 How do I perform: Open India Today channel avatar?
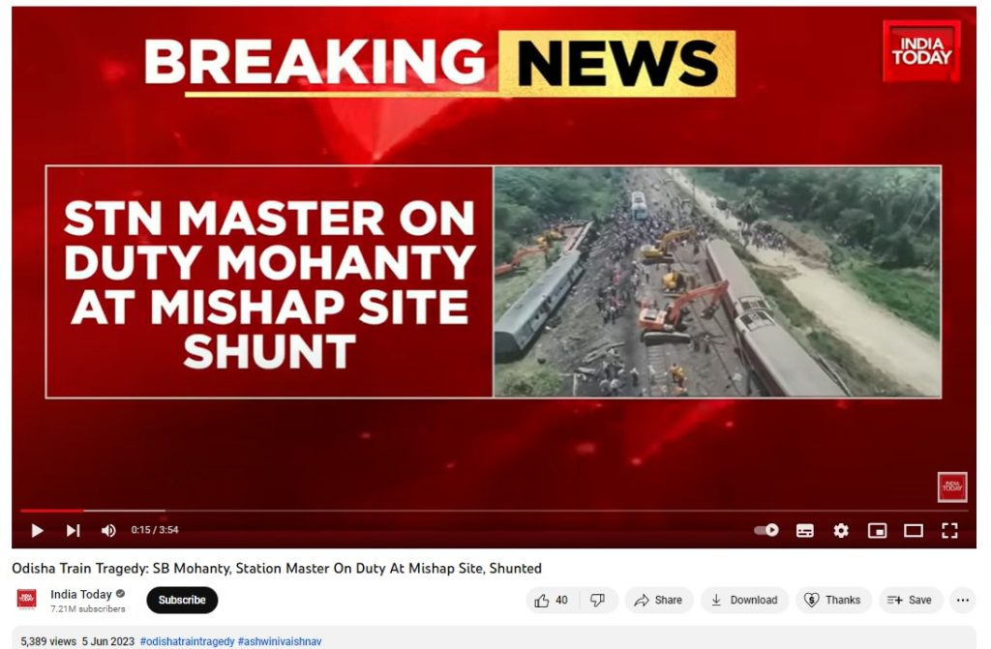point(26,599)
